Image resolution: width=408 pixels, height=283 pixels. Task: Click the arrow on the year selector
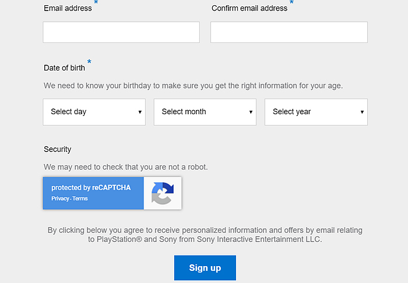[x=362, y=112]
